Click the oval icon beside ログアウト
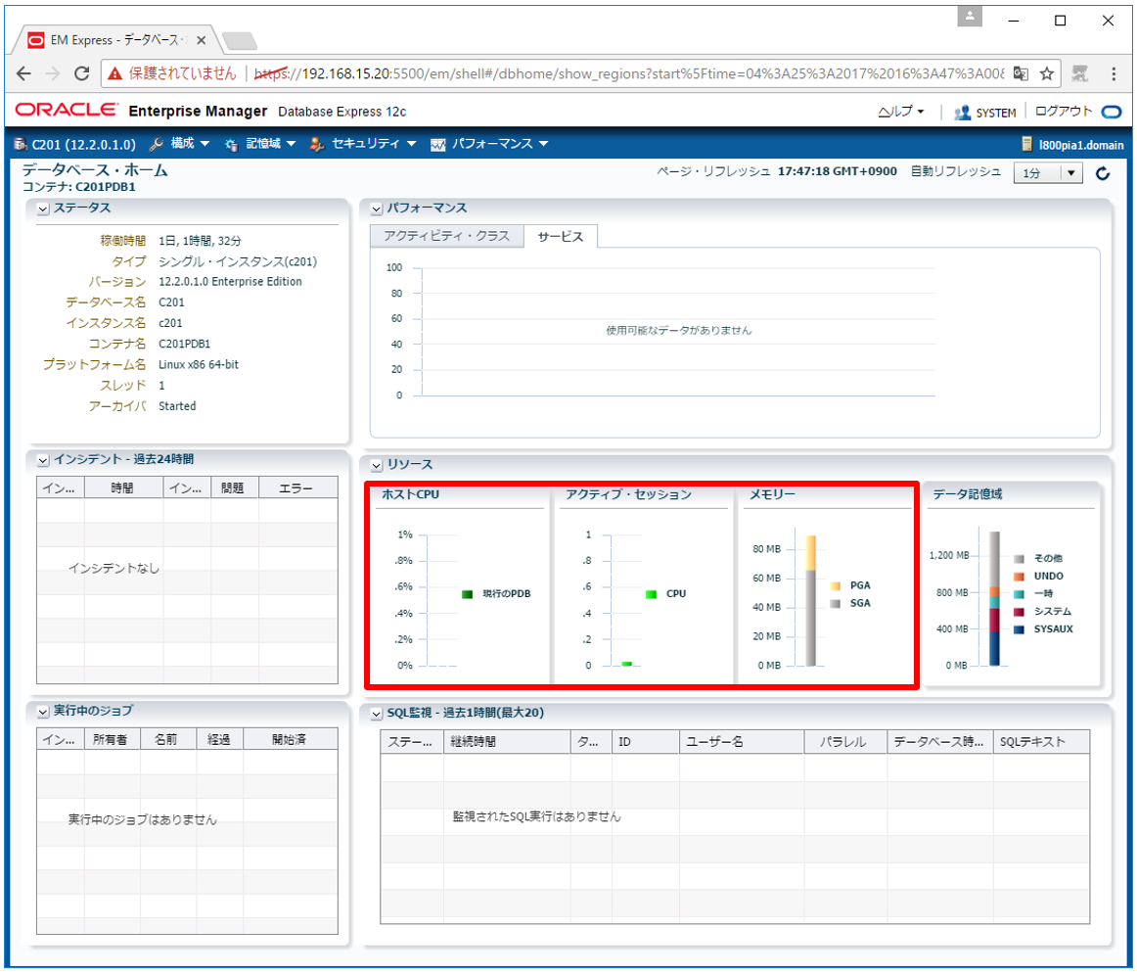 click(x=1112, y=112)
